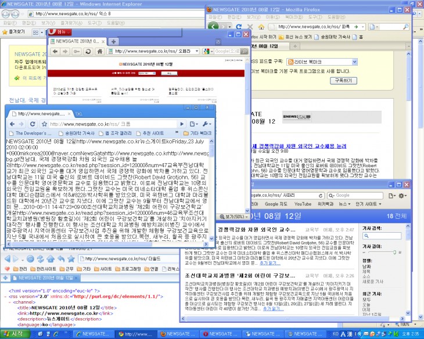The image size is (424, 339).
Task: Select the NEWSGATE tab in Opera
Action: (x=77, y=41)
